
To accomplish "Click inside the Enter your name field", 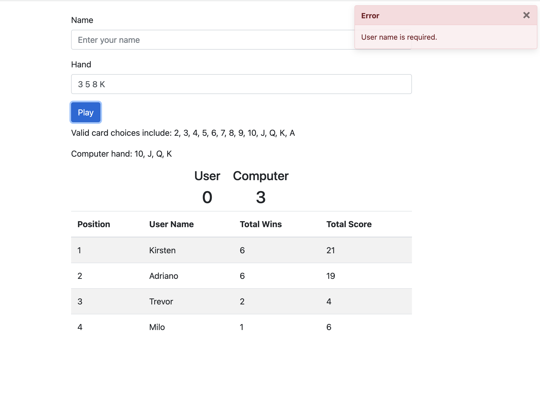I will point(209,40).
